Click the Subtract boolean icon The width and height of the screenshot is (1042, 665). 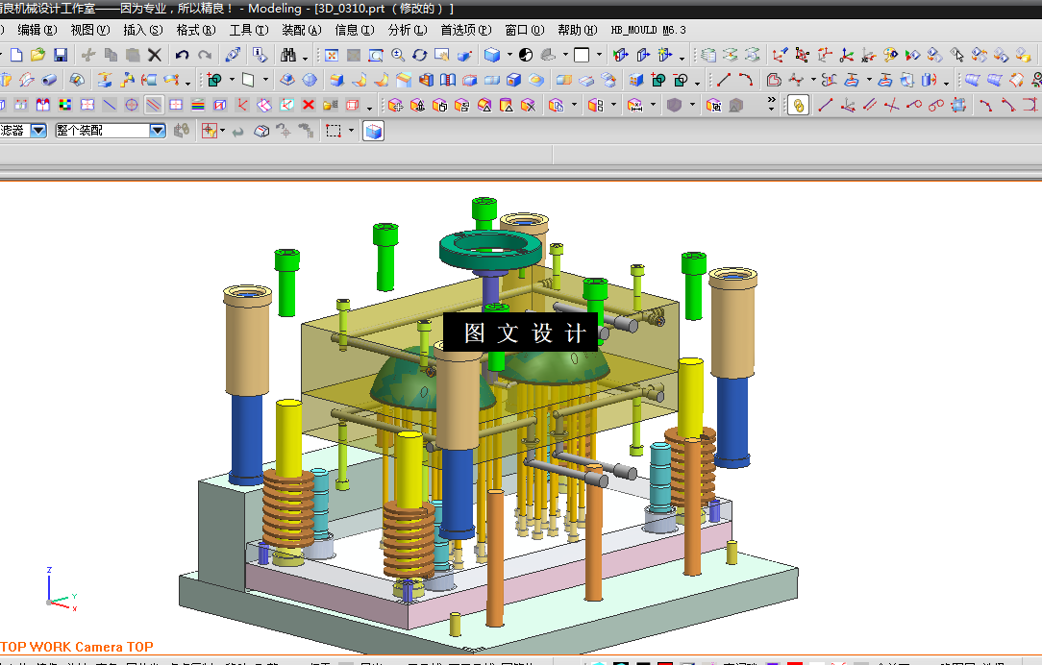(x=681, y=81)
